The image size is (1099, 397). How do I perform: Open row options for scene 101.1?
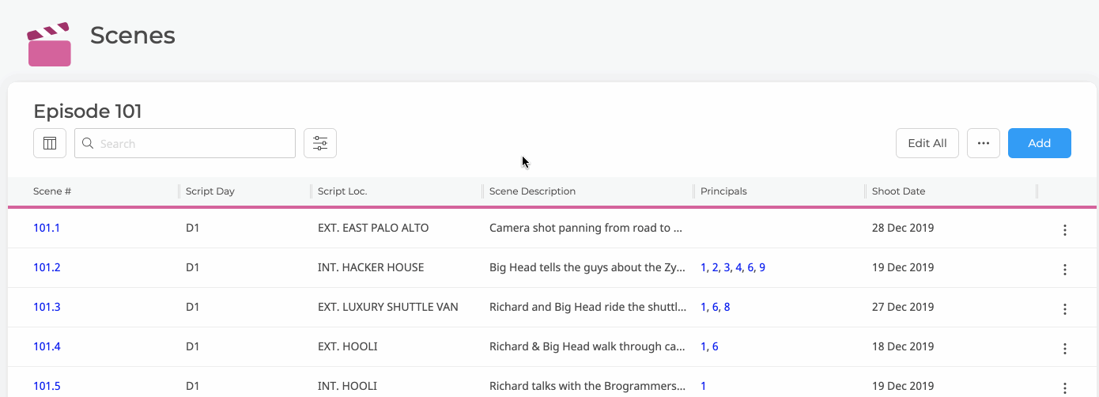pos(1065,230)
